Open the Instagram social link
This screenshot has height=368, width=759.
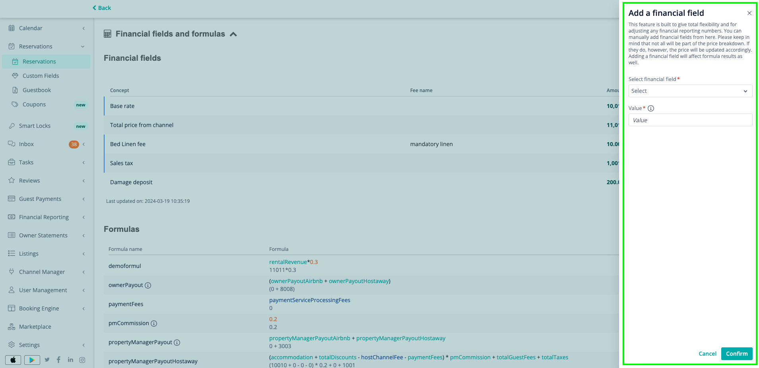(x=82, y=360)
